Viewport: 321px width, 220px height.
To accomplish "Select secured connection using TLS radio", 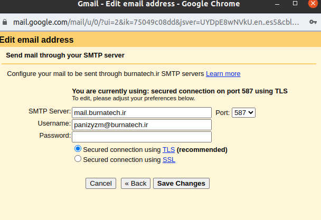I will 78,149.
